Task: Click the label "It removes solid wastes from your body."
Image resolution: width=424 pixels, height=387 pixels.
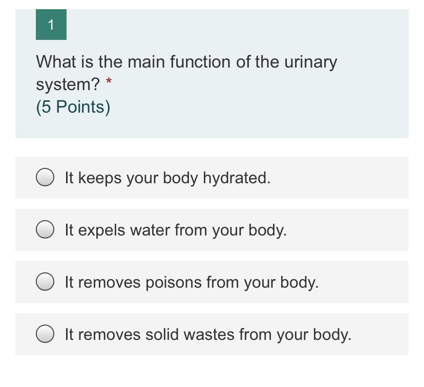Action: tap(208, 335)
